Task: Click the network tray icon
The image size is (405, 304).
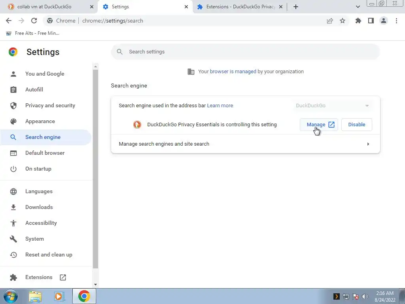Action: tap(346, 296)
